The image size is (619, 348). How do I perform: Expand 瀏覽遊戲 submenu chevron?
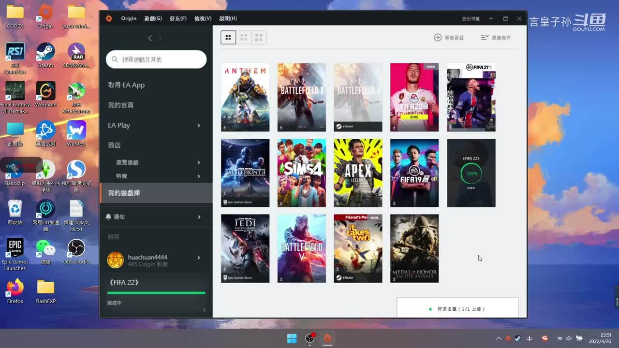pos(199,162)
